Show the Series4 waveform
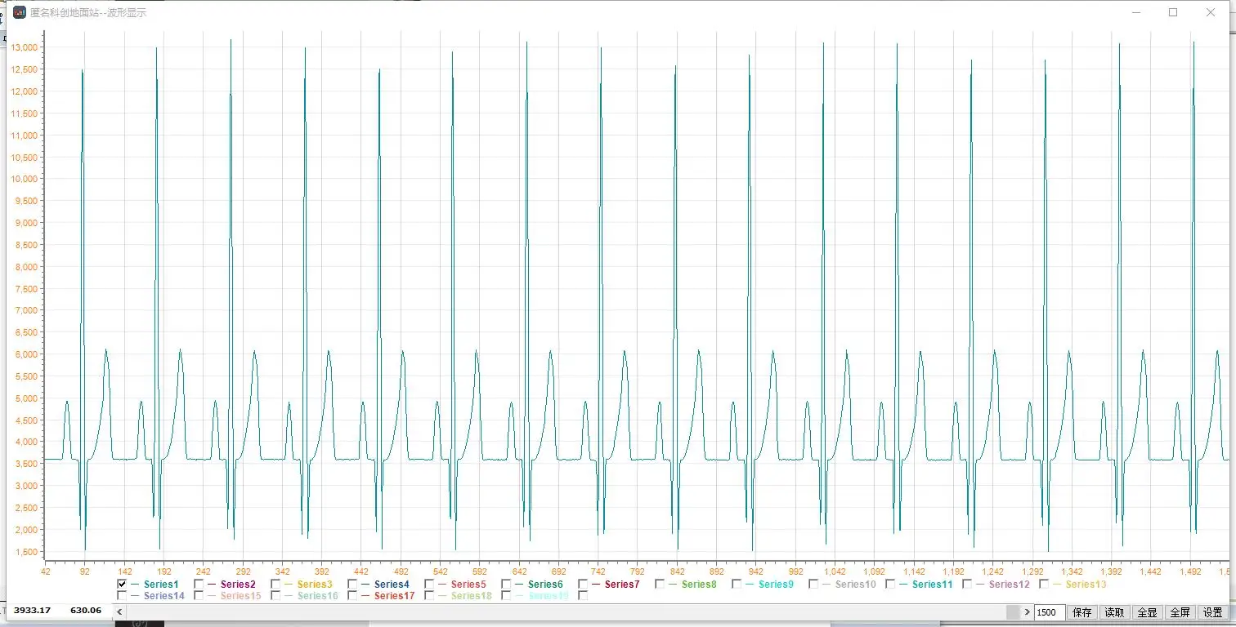The height and width of the screenshot is (627, 1236). tap(352, 584)
